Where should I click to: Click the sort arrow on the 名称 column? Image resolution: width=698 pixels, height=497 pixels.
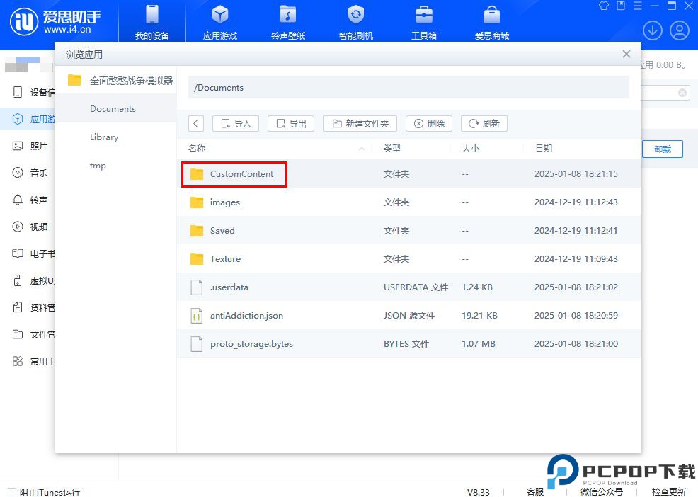[362, 149]
